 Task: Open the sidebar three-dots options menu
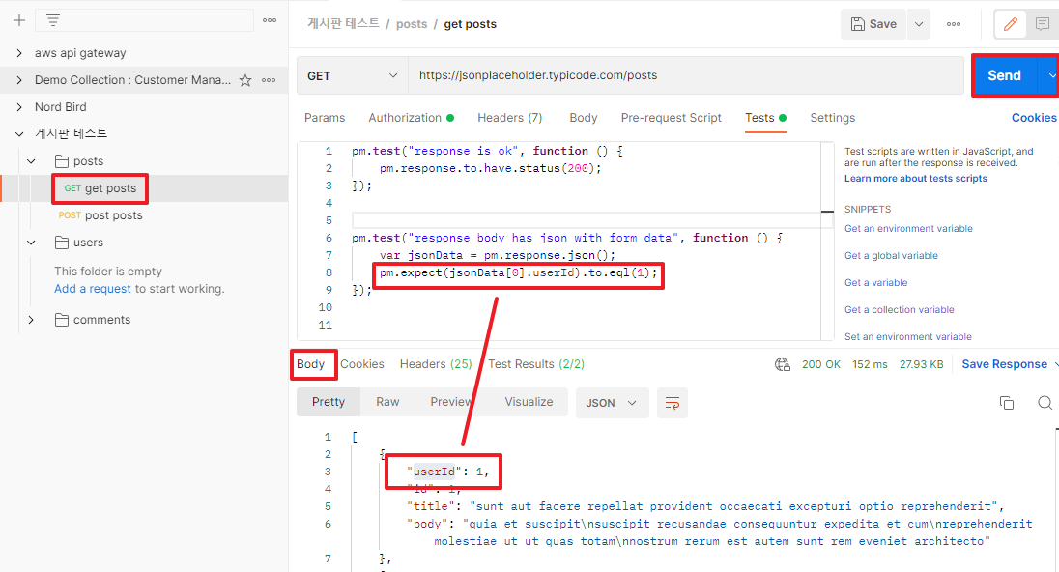(270, 20)
